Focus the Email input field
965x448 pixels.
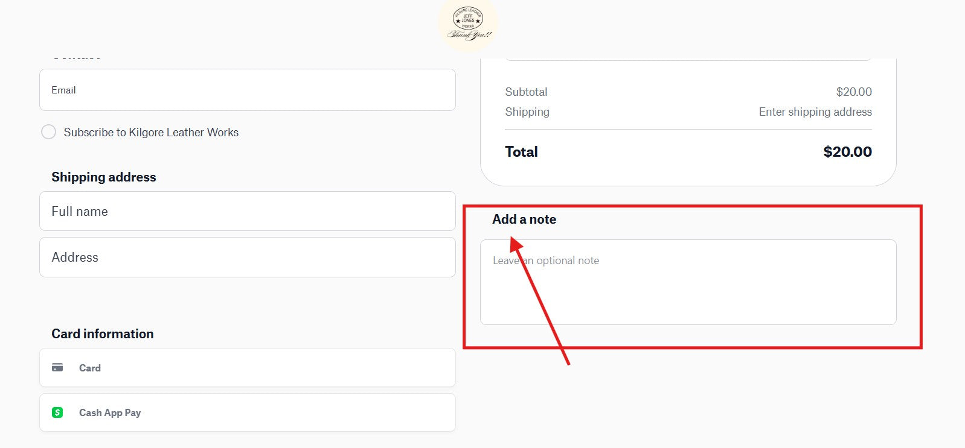coord(248,90)
